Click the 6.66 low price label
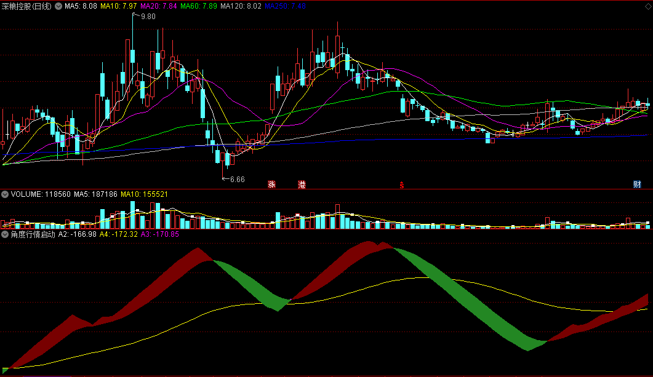Viewport: 653px width, 377px height. coord(238,180)
